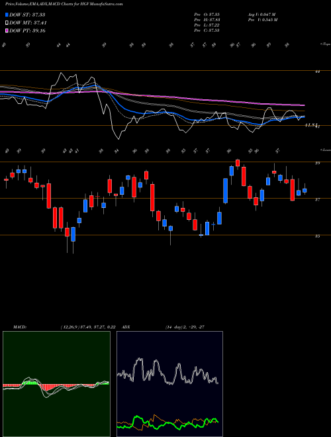Click the 'Avg V: 0.947 M' volume text
Screen dimensions: 331x437
263,15
